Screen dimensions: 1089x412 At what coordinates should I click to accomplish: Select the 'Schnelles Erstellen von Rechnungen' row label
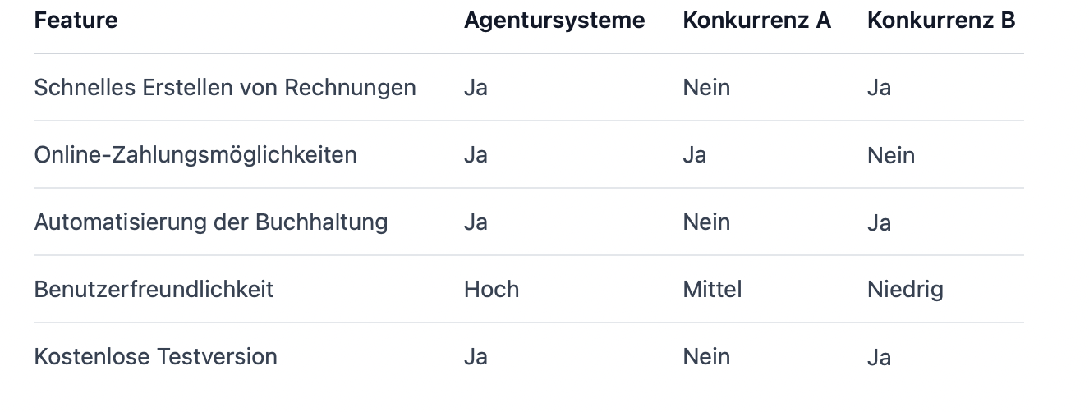(225, 88)
